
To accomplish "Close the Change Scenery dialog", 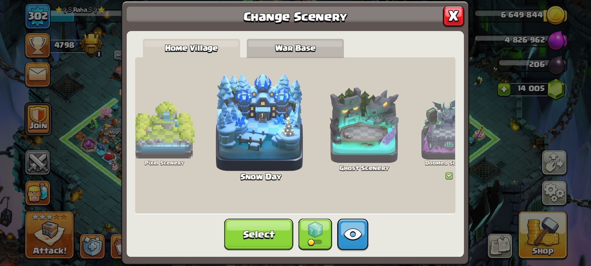I will [453, 16].
